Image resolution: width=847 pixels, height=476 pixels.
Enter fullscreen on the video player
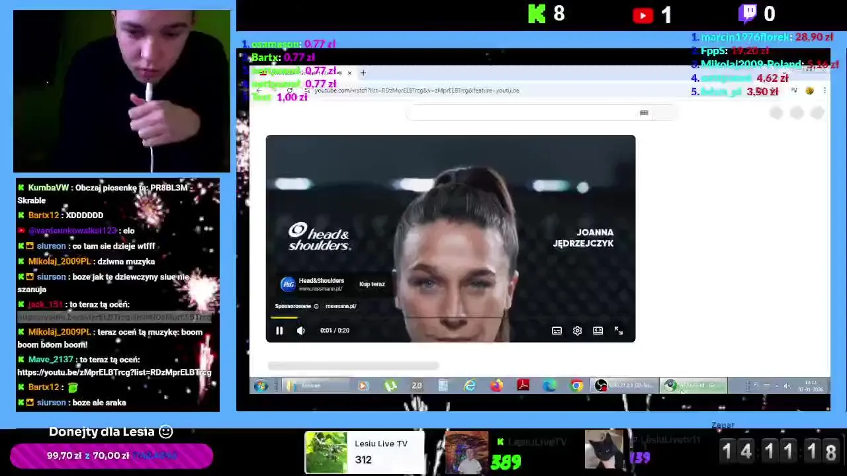(x=618, y=331)
